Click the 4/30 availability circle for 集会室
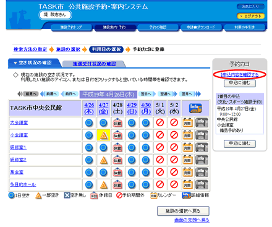This screenshot has height=227, width=272. point(146,173)
